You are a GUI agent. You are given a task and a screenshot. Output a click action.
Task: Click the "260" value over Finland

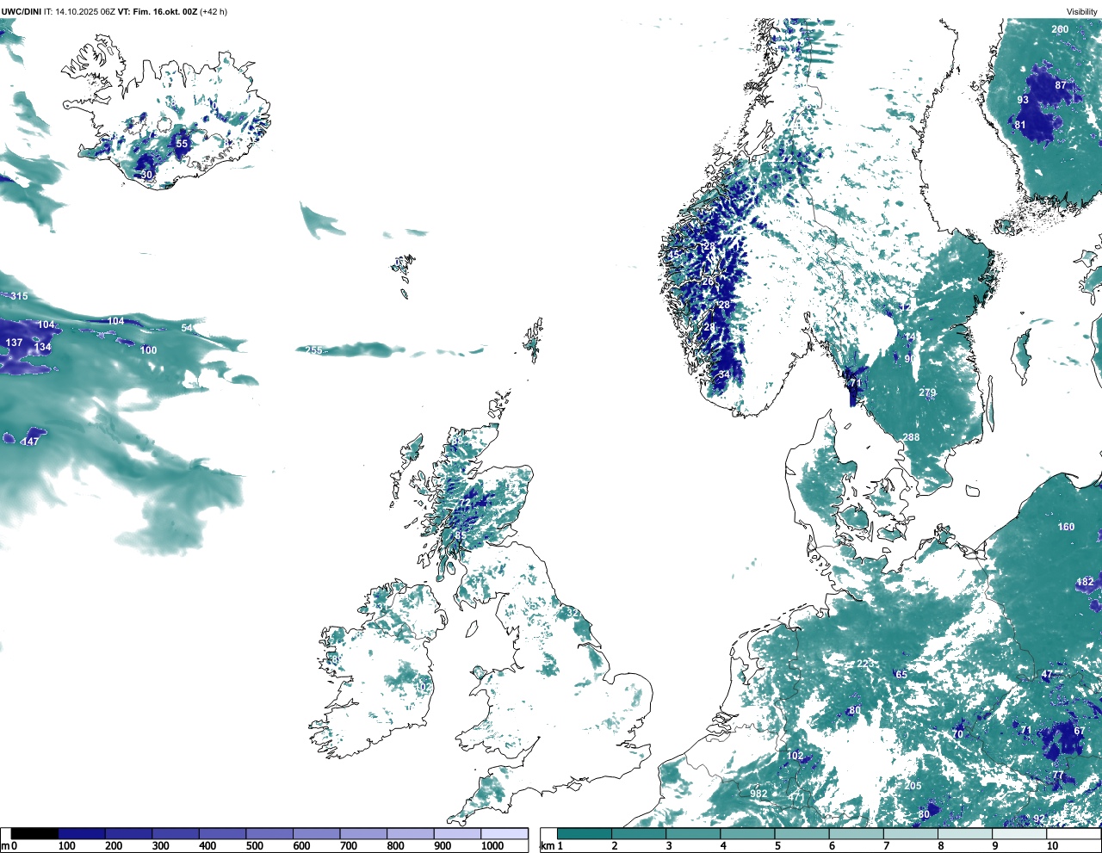[x=1060, y=29]
